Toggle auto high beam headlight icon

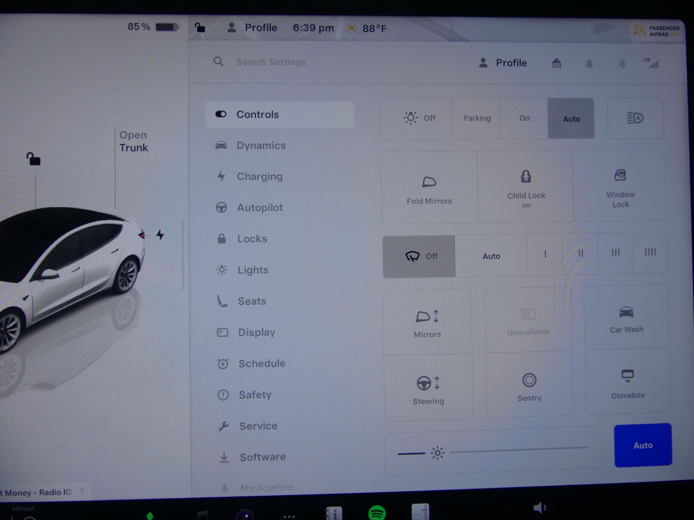click(x=635, y=118)
